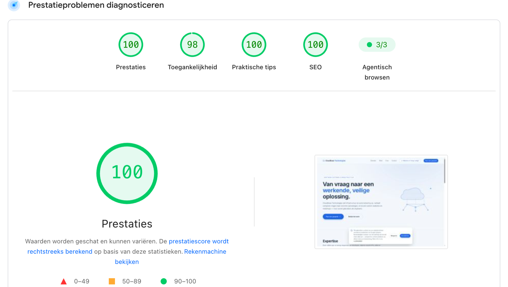Click the blue diagnose icon beside the heading
Viewport: 508px width, 287px height.
tap(14, 5)
